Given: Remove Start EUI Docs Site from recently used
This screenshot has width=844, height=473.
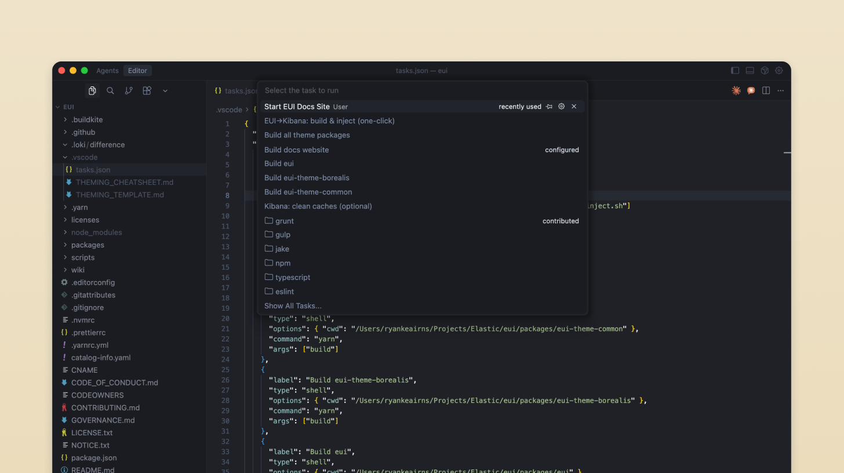Looking at the screenshot, I should 574,106.
